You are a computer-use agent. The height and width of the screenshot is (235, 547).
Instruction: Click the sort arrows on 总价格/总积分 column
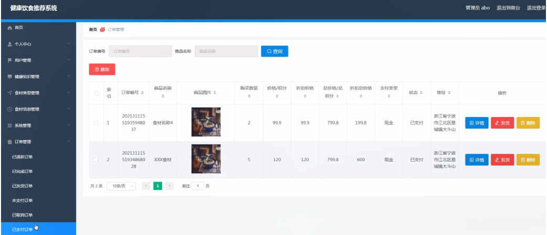338,96
